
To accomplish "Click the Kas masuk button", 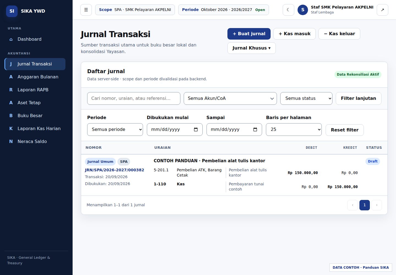I will tap(295, 34).
